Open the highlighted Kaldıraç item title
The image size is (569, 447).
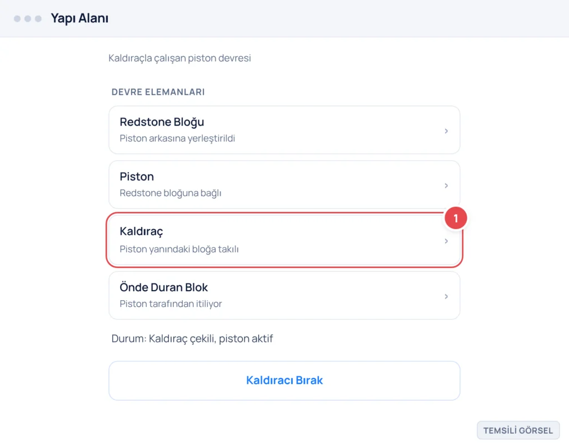(x=142, y=231)
